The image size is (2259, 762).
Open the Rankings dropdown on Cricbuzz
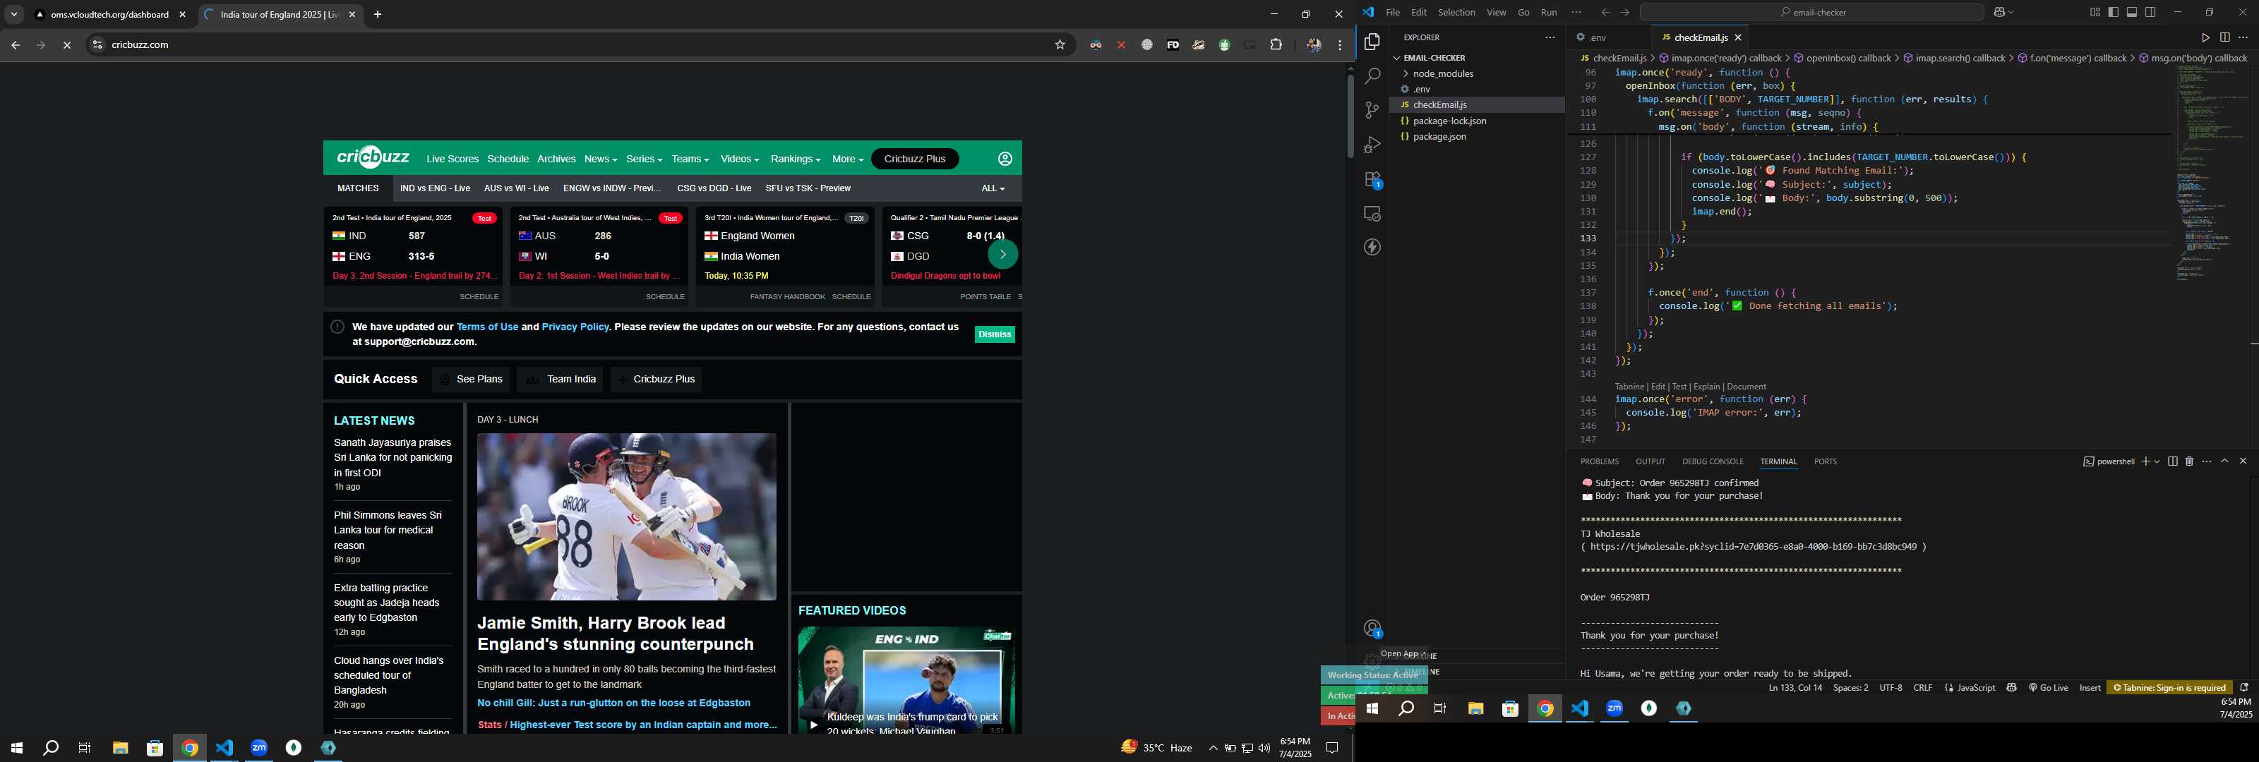point(796,159)
